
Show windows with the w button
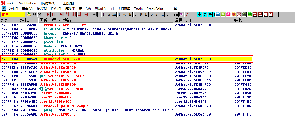[125, 14]
